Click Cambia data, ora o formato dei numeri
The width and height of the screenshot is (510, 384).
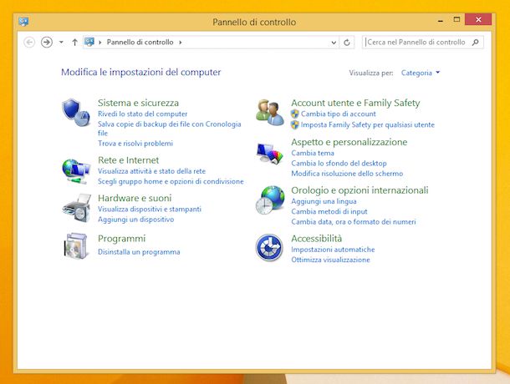354,222
